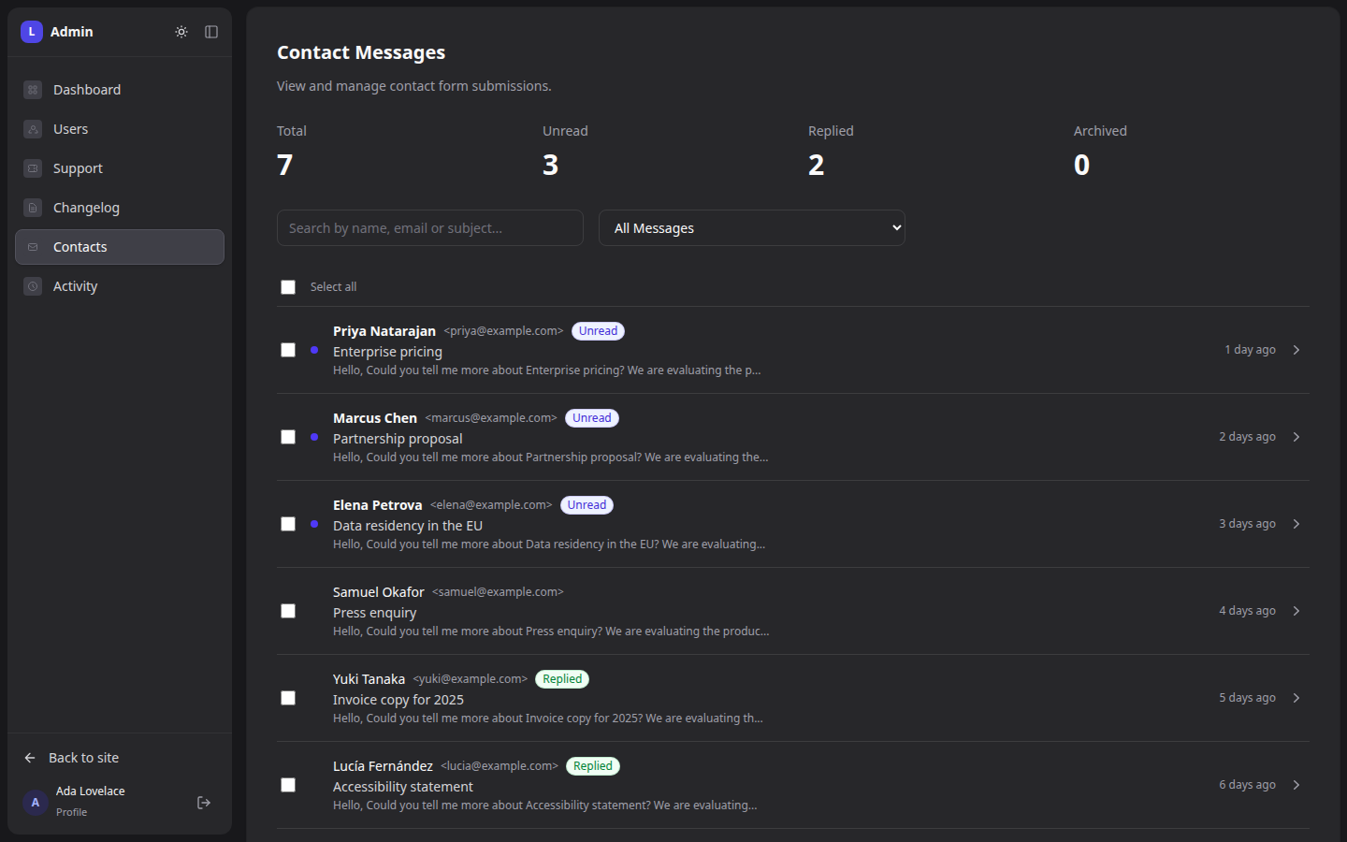The width and height of the screenshot is (1347, 842).
Task: Click the Accessibility statement subject
Action: click(403, 787)
